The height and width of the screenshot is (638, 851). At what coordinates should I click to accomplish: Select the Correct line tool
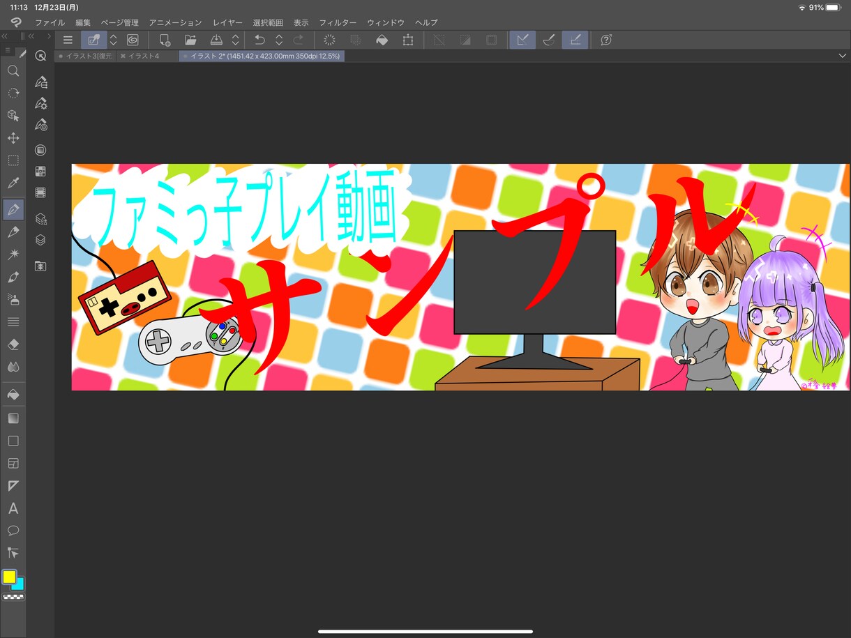pyautogui.click(x=13, y=553)
